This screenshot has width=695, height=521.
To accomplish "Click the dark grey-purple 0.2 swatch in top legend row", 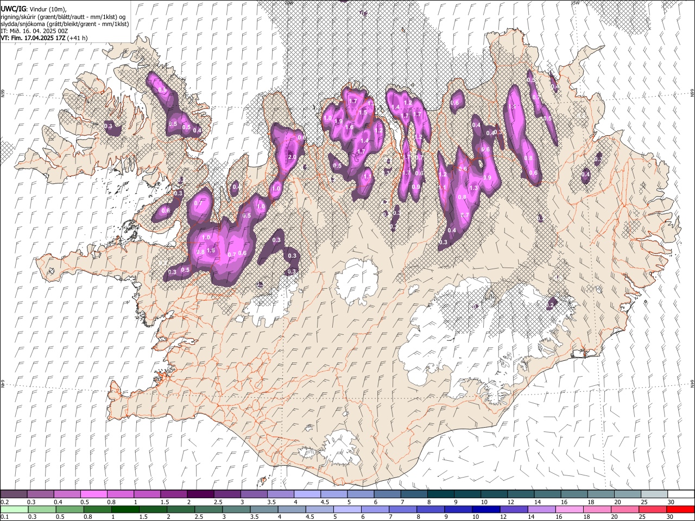I will [14, 494].
